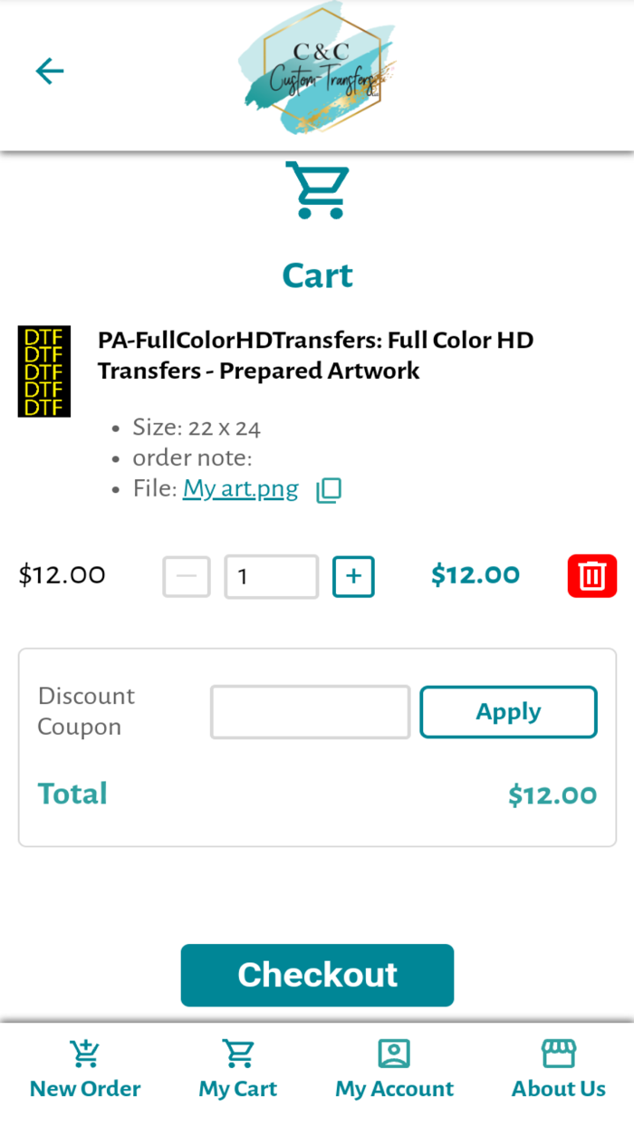Click the DTF product thumbnail image
The image size is (634, 1127).
click(44, 371)
